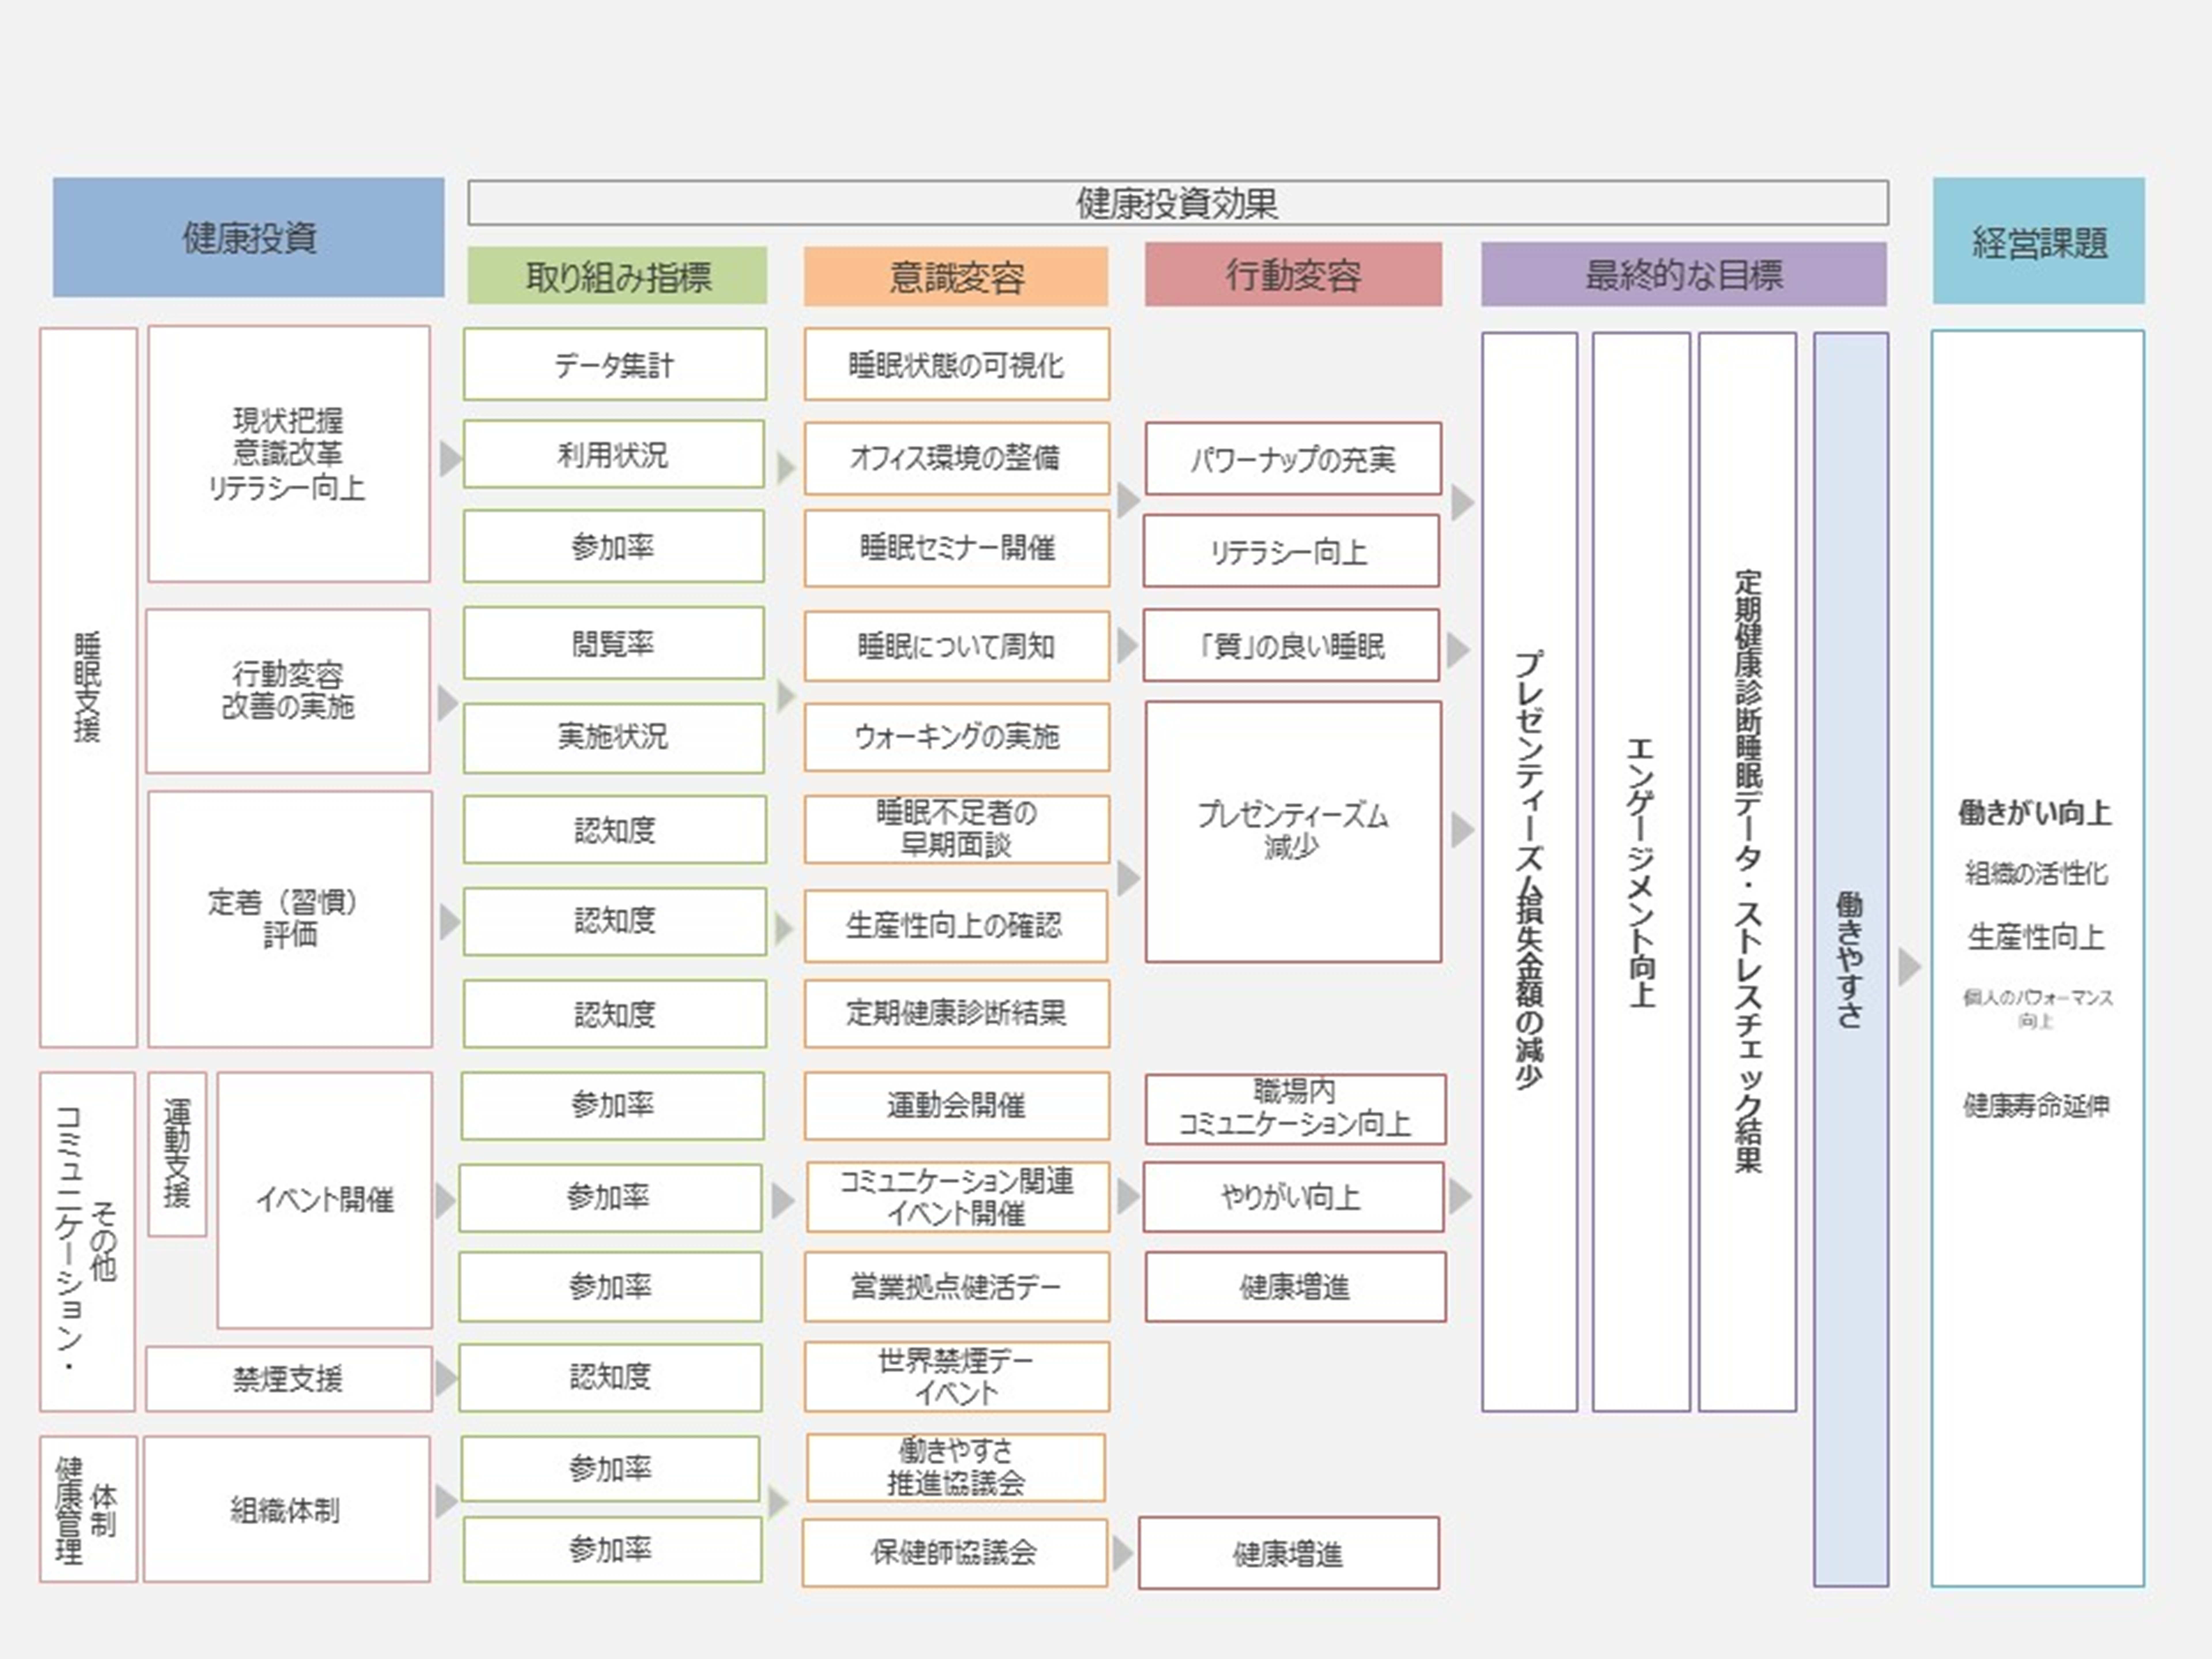
Task: Click the red 行動変容 column header
Action: point(1293,274)
